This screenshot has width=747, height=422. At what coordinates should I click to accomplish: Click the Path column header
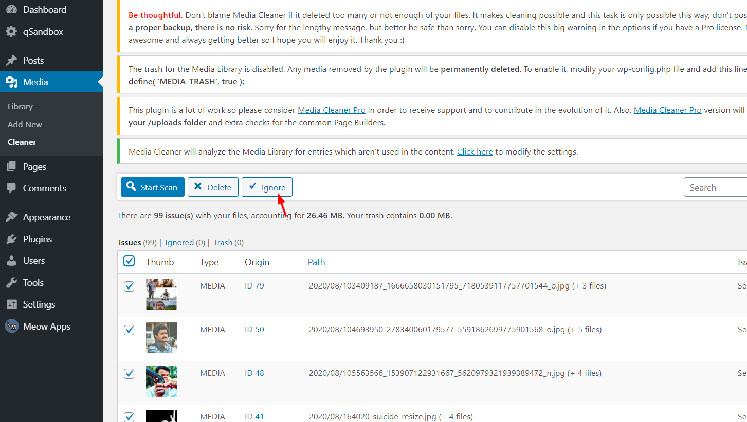pos(316,262)
